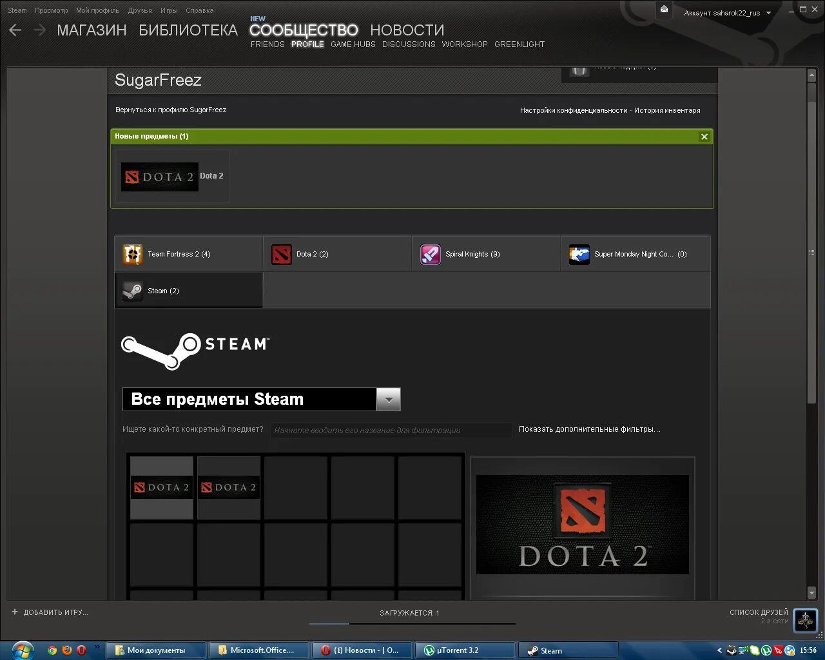Open the DISCUSSIONS sub-tab
Screen dimensions: 825x660
(x=409, y=44)
